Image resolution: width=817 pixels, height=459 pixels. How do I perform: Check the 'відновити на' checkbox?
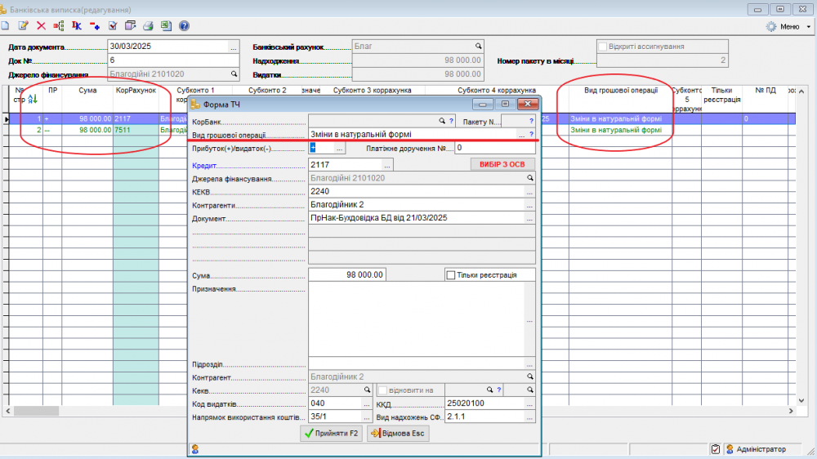click(382, 390)
